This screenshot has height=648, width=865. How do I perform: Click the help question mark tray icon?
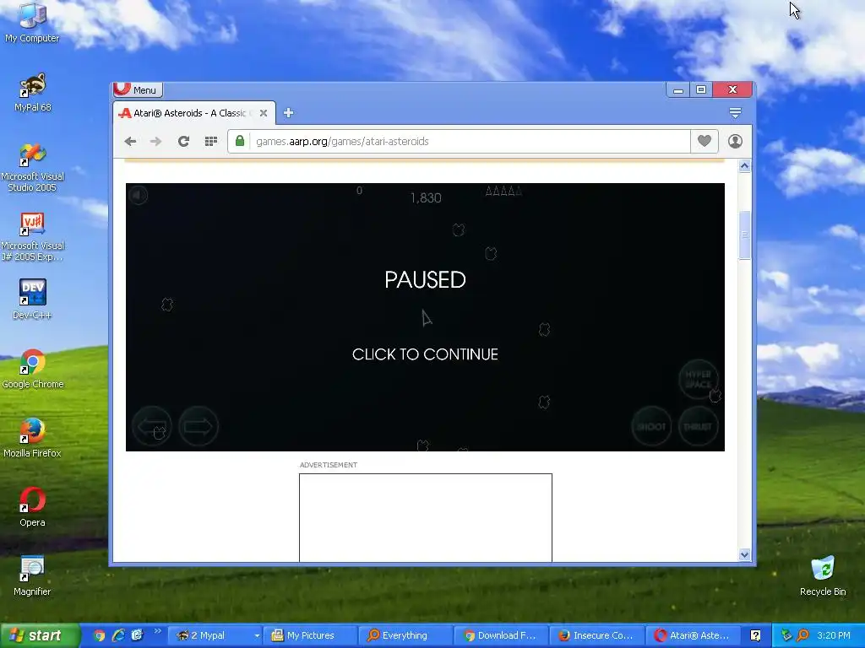coord(755,635)
